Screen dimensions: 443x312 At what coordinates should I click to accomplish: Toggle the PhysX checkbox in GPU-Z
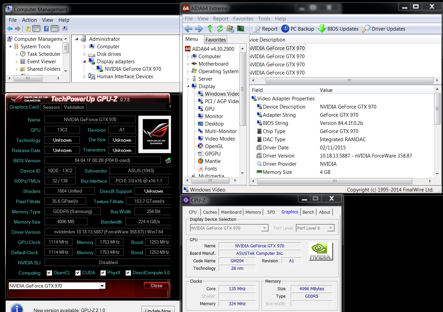click(x=103, y=273)
